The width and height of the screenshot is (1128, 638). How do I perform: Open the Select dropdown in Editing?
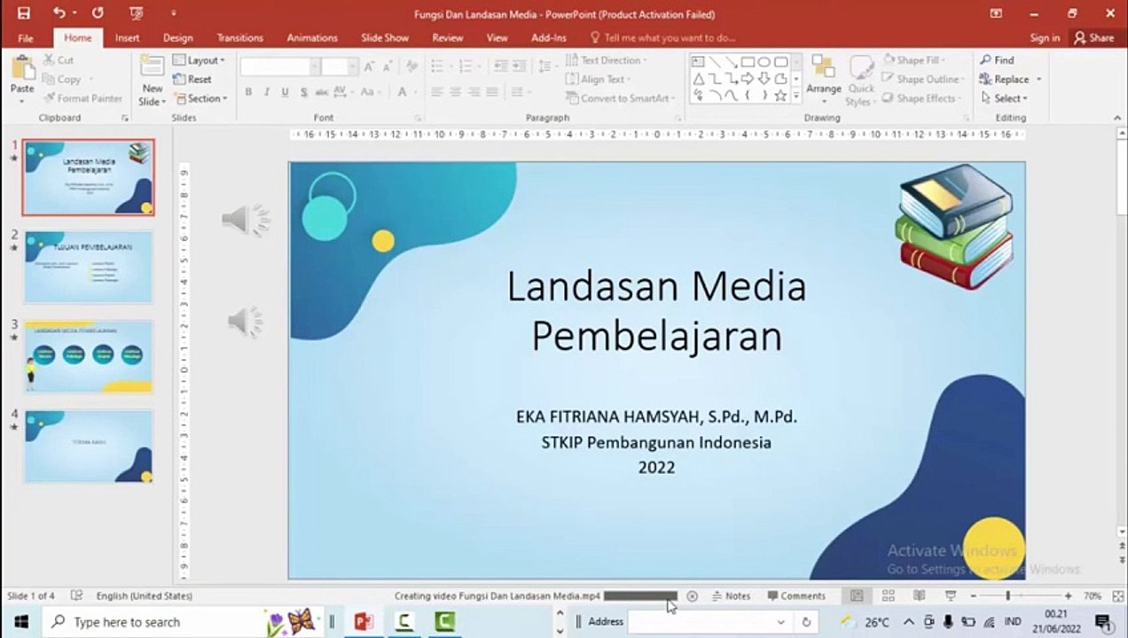pos(1004,98)
